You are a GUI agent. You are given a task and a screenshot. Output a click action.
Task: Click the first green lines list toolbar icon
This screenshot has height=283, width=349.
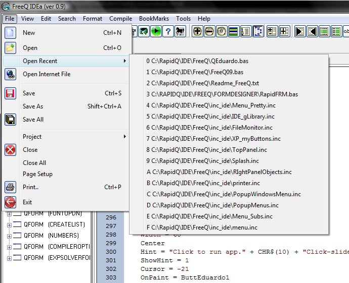coord(324,31)
